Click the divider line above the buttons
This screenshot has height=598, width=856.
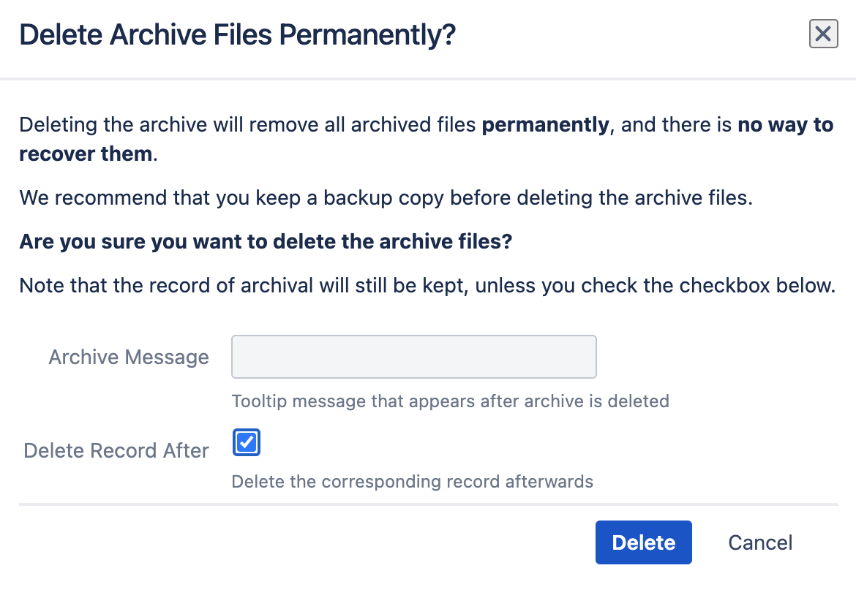pos(428,504)
